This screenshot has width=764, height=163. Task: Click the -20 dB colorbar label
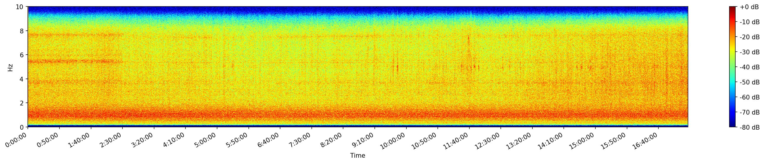coord(750,37)
